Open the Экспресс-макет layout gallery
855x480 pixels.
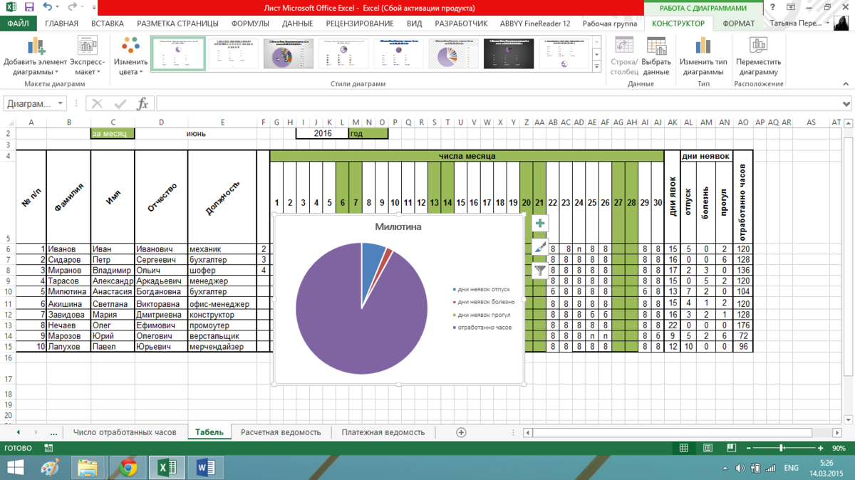pos(88,57)
